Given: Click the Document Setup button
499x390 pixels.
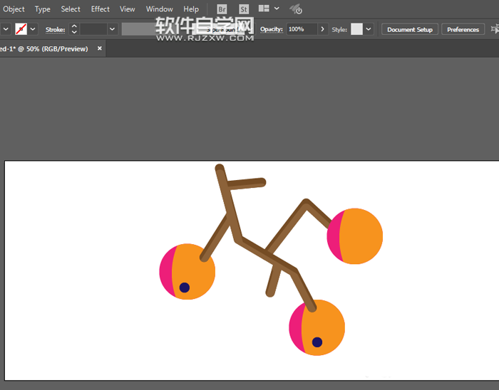Looking at the screenshot, I should (x=410, y=29).
